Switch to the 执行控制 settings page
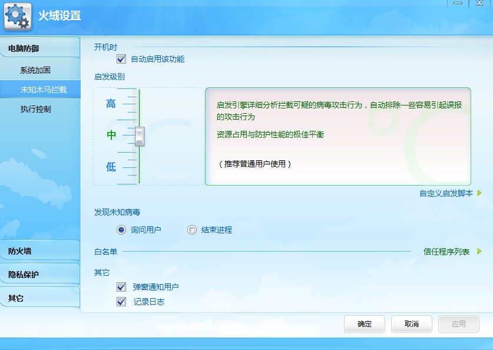The image size is (493, 350). [35, 109]
